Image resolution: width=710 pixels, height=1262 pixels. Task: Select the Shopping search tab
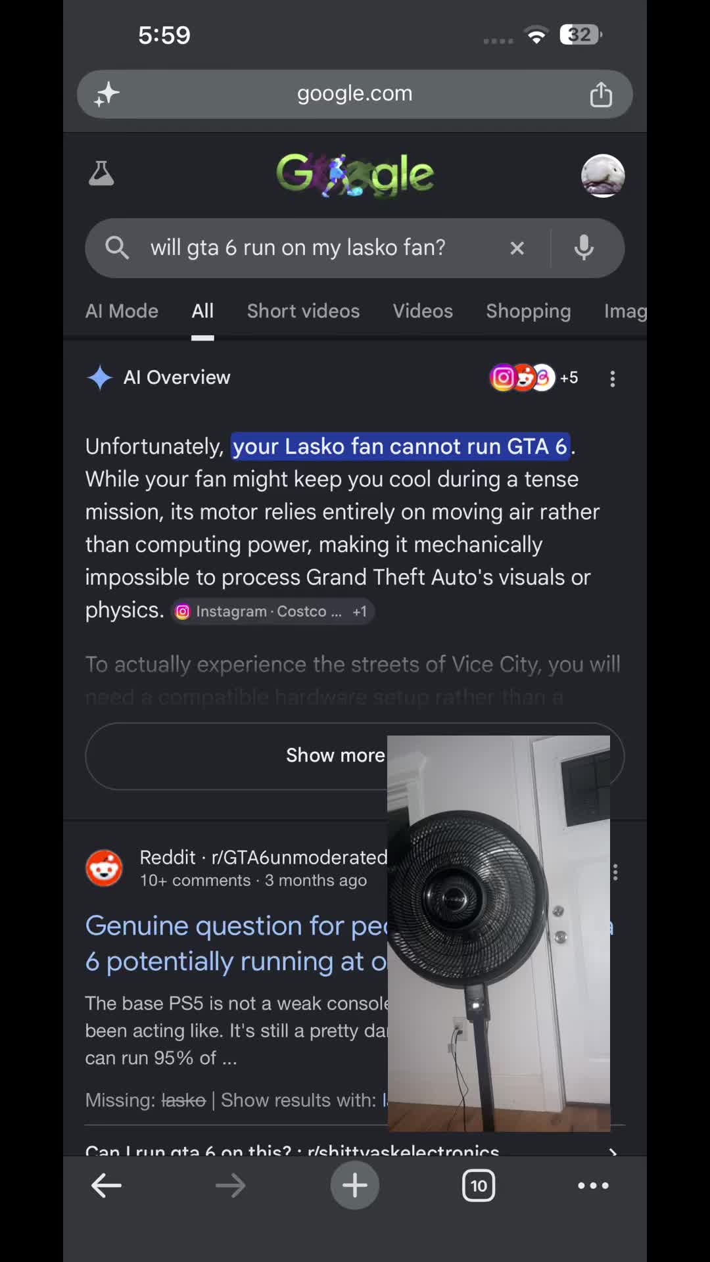coord(529,311)
